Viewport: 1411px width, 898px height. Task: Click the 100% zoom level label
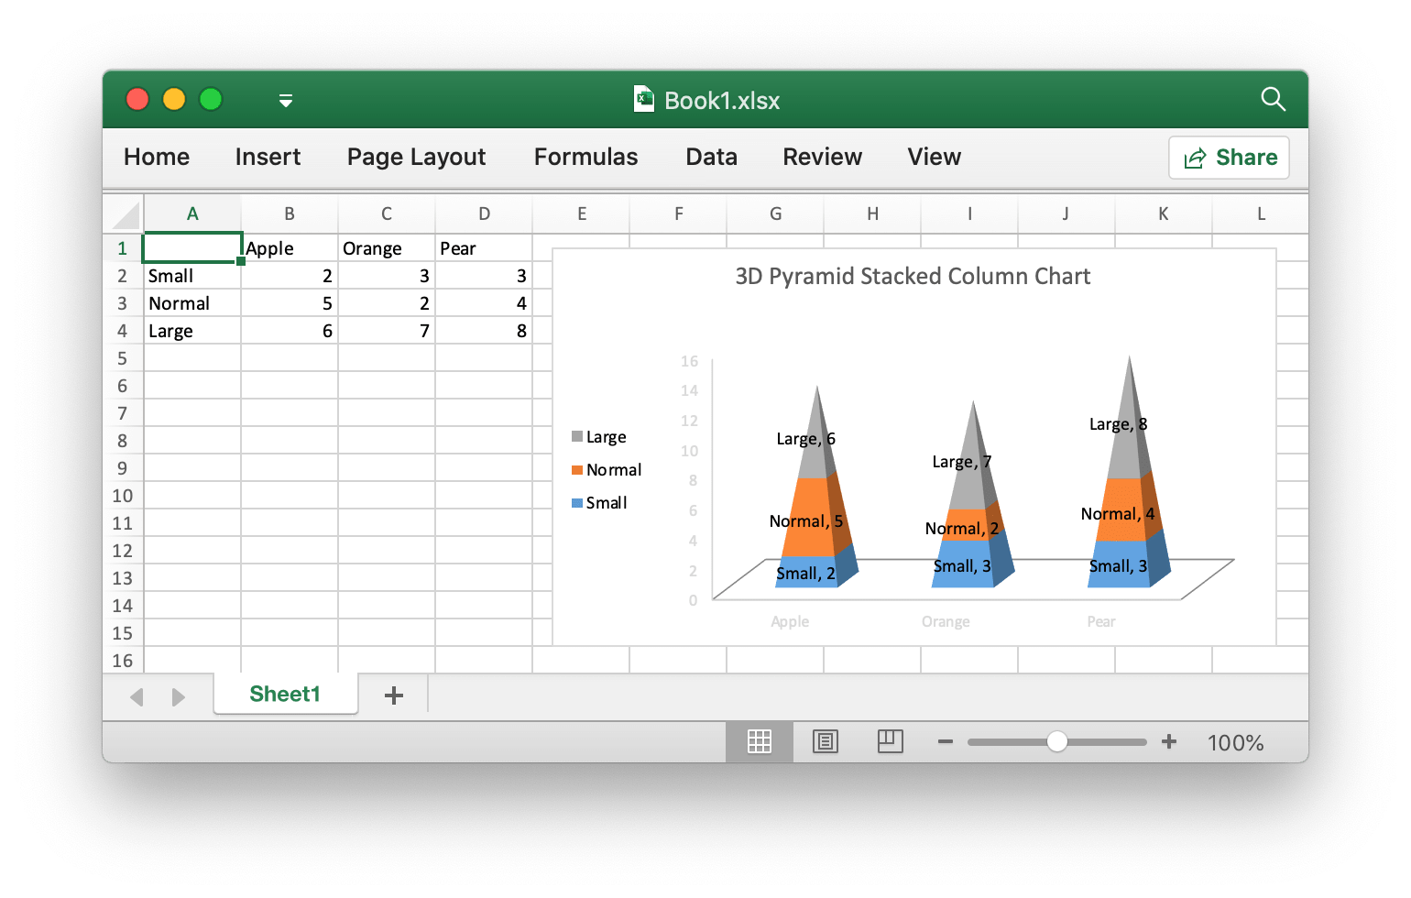coord(1234,742)
